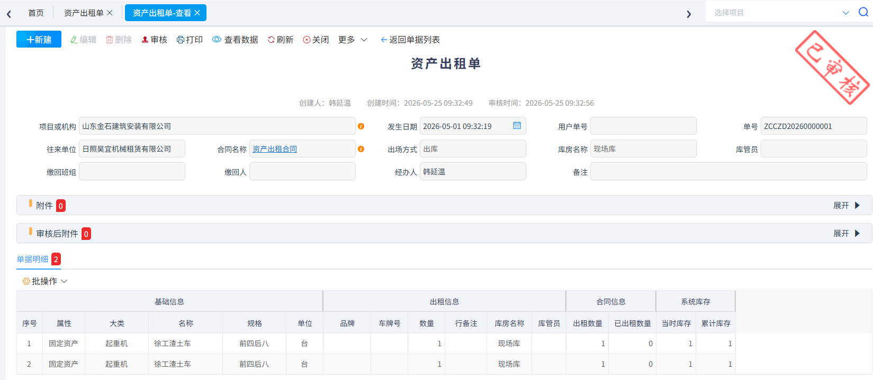
Task: Click the 删除 toolbar button
Action: click(119, 40)
